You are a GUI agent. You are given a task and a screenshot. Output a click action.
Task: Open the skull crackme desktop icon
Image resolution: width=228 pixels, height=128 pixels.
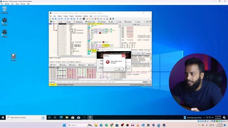point(14,57)
